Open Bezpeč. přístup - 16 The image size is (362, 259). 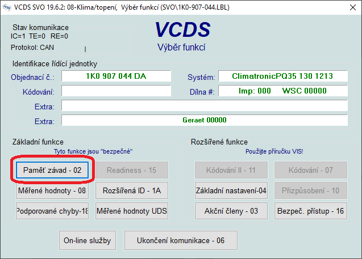click(x=311, y=211)
